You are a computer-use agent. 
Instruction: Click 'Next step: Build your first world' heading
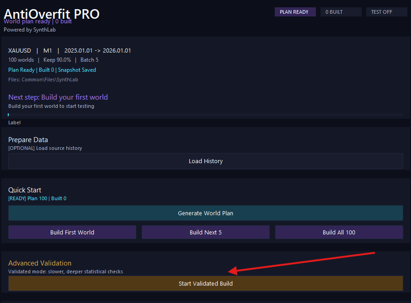click(x=58, y=97)
